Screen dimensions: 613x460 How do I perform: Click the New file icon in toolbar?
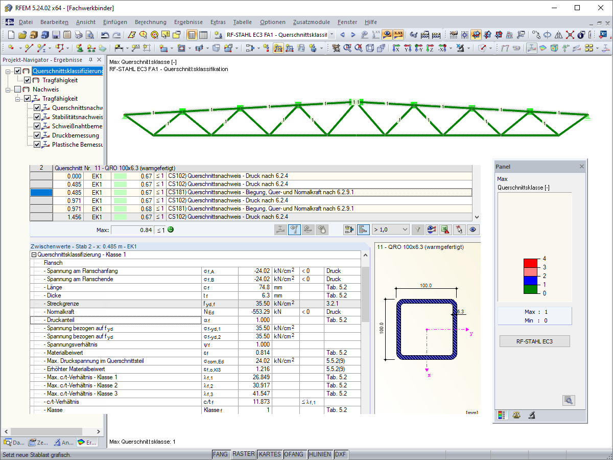tap(11, 35)
